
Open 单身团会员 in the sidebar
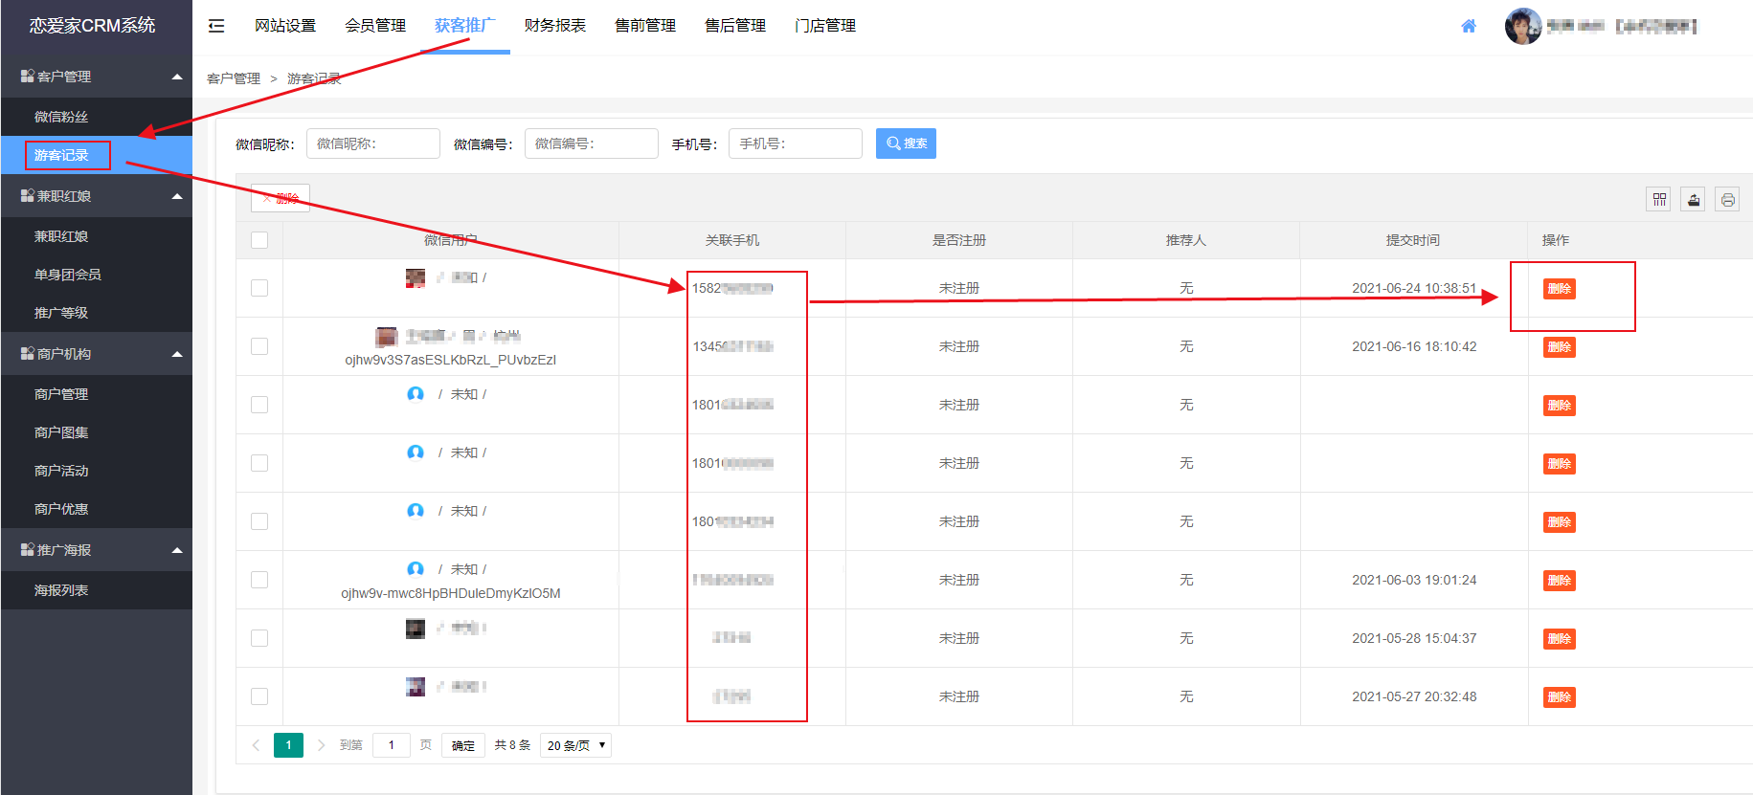(x=68, y=275)
